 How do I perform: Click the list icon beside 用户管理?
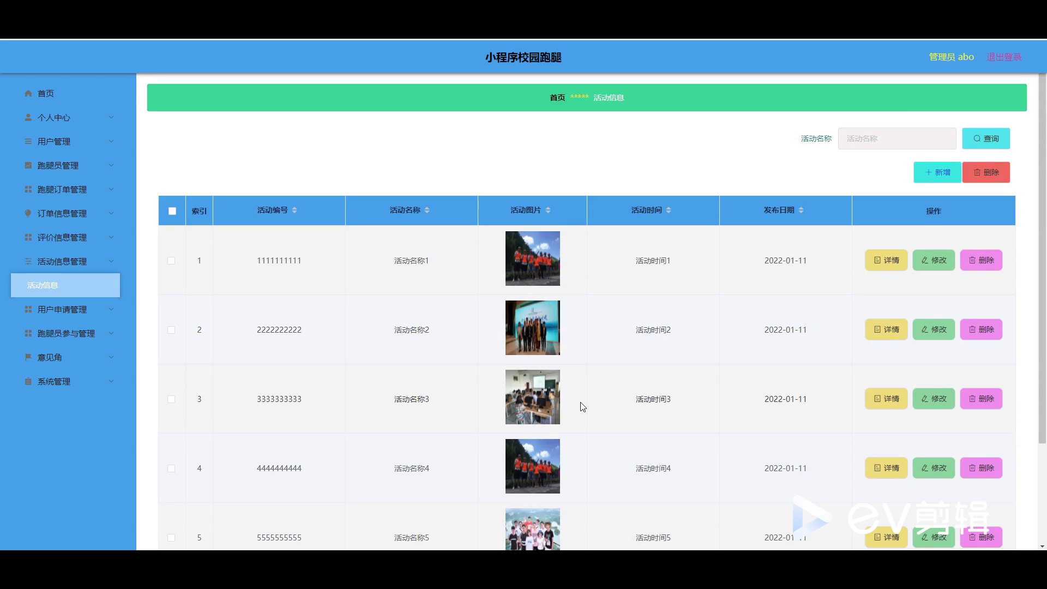pos(28,141)
